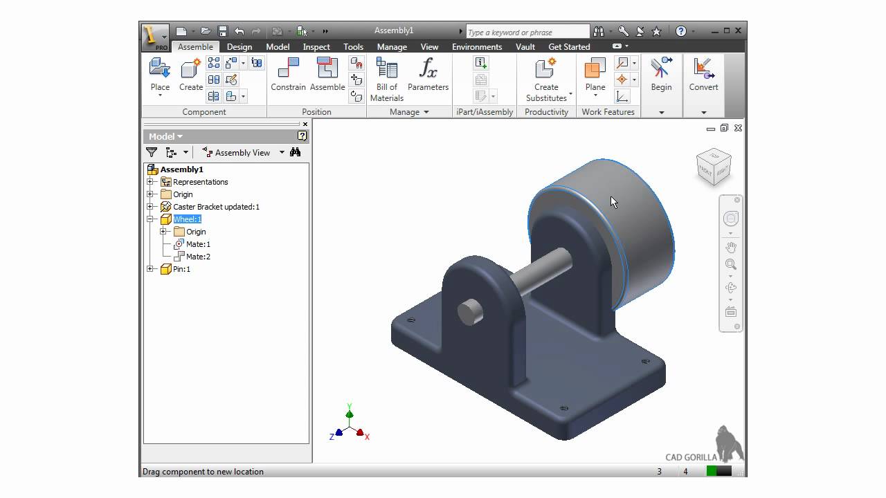
Task: Collapse the Wheel:1 node
Action: pyautogui.click(x=150, y=219)
